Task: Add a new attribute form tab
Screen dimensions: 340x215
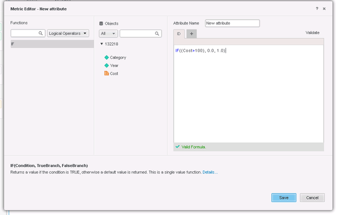Action: click(192, 33)
